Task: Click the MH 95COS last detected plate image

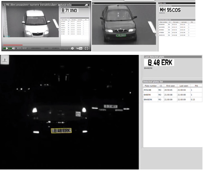Action: [x=170, y=10]
